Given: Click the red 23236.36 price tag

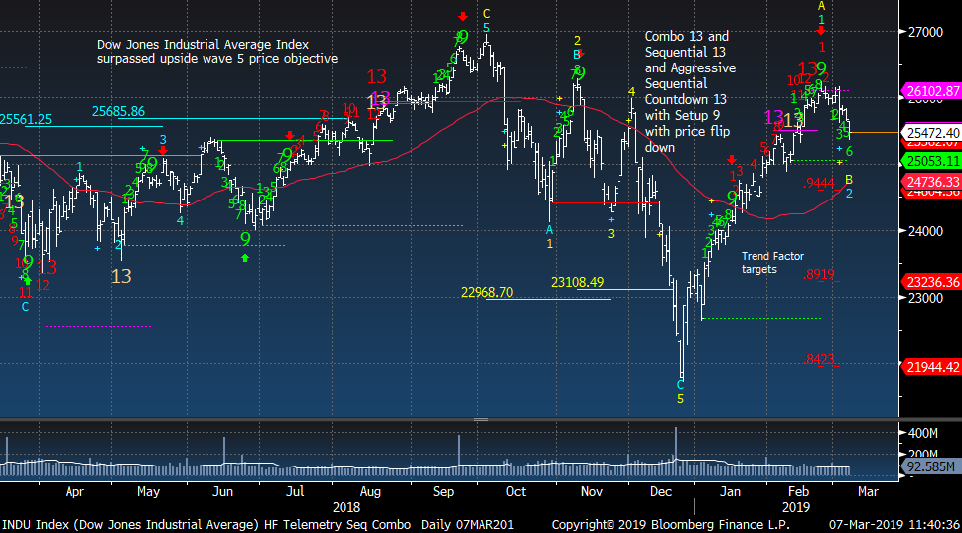Looking at the screenshot, I should 932,282.
